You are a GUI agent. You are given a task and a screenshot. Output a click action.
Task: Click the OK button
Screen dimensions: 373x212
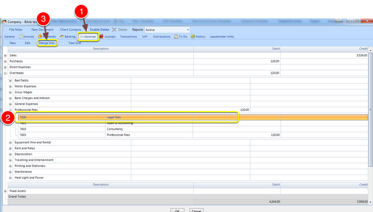pyautogui.click(x=177, y=210)
